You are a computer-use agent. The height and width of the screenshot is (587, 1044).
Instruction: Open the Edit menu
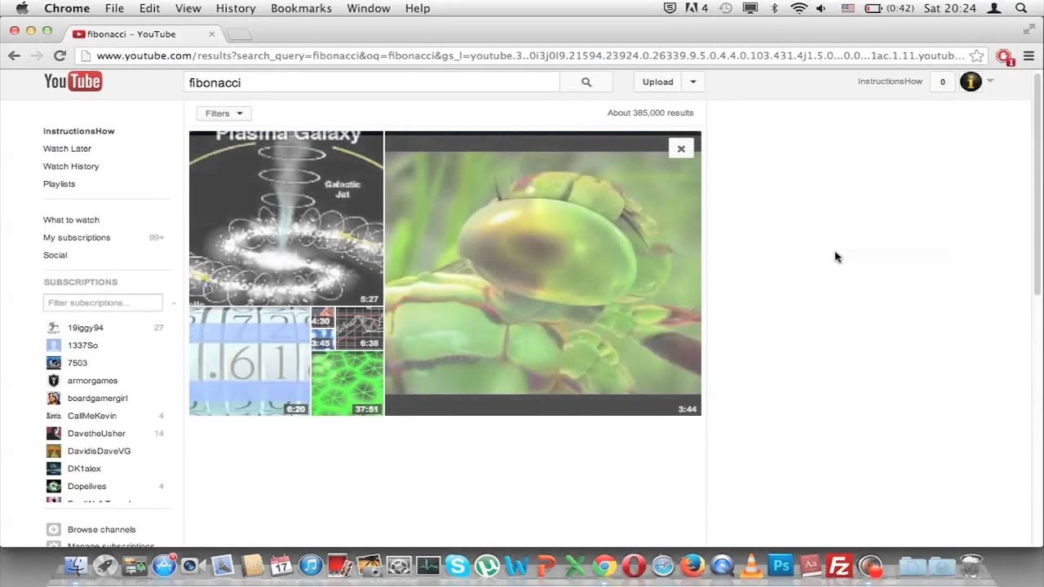coord(149,8)
